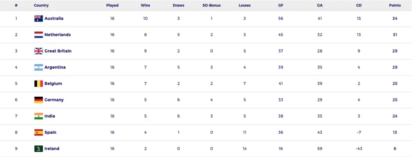The width and height of the screenshot is (412, 157).
Task: Click the Argentina flag icon
Action: [38, 68]
